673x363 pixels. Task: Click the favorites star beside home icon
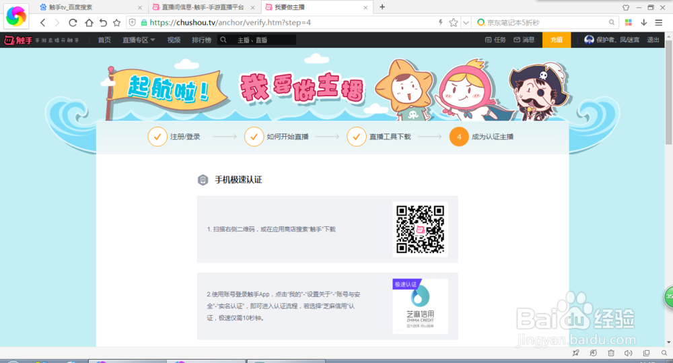[116, 23]
